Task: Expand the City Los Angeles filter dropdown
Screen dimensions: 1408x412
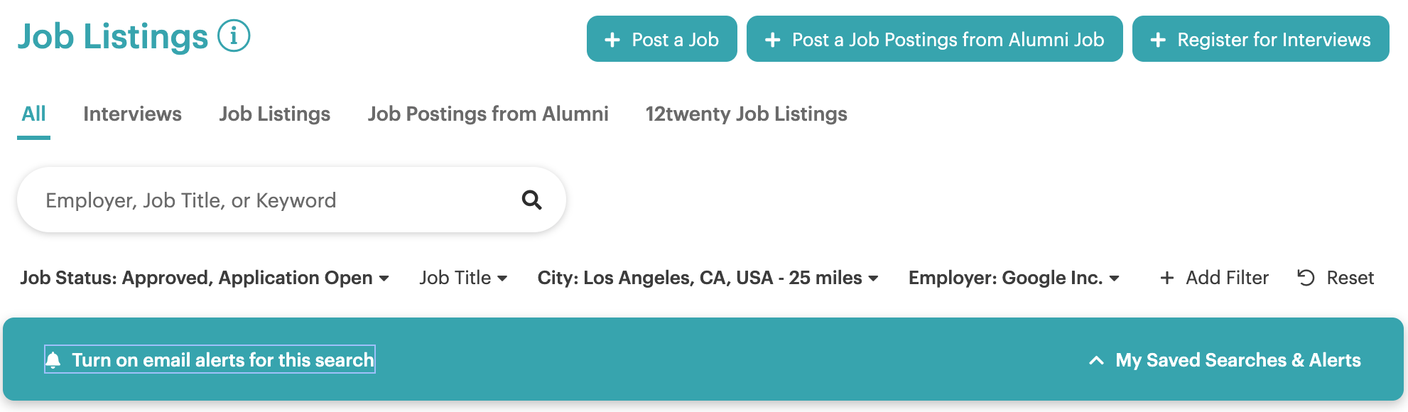Action: tap(708, 278)
